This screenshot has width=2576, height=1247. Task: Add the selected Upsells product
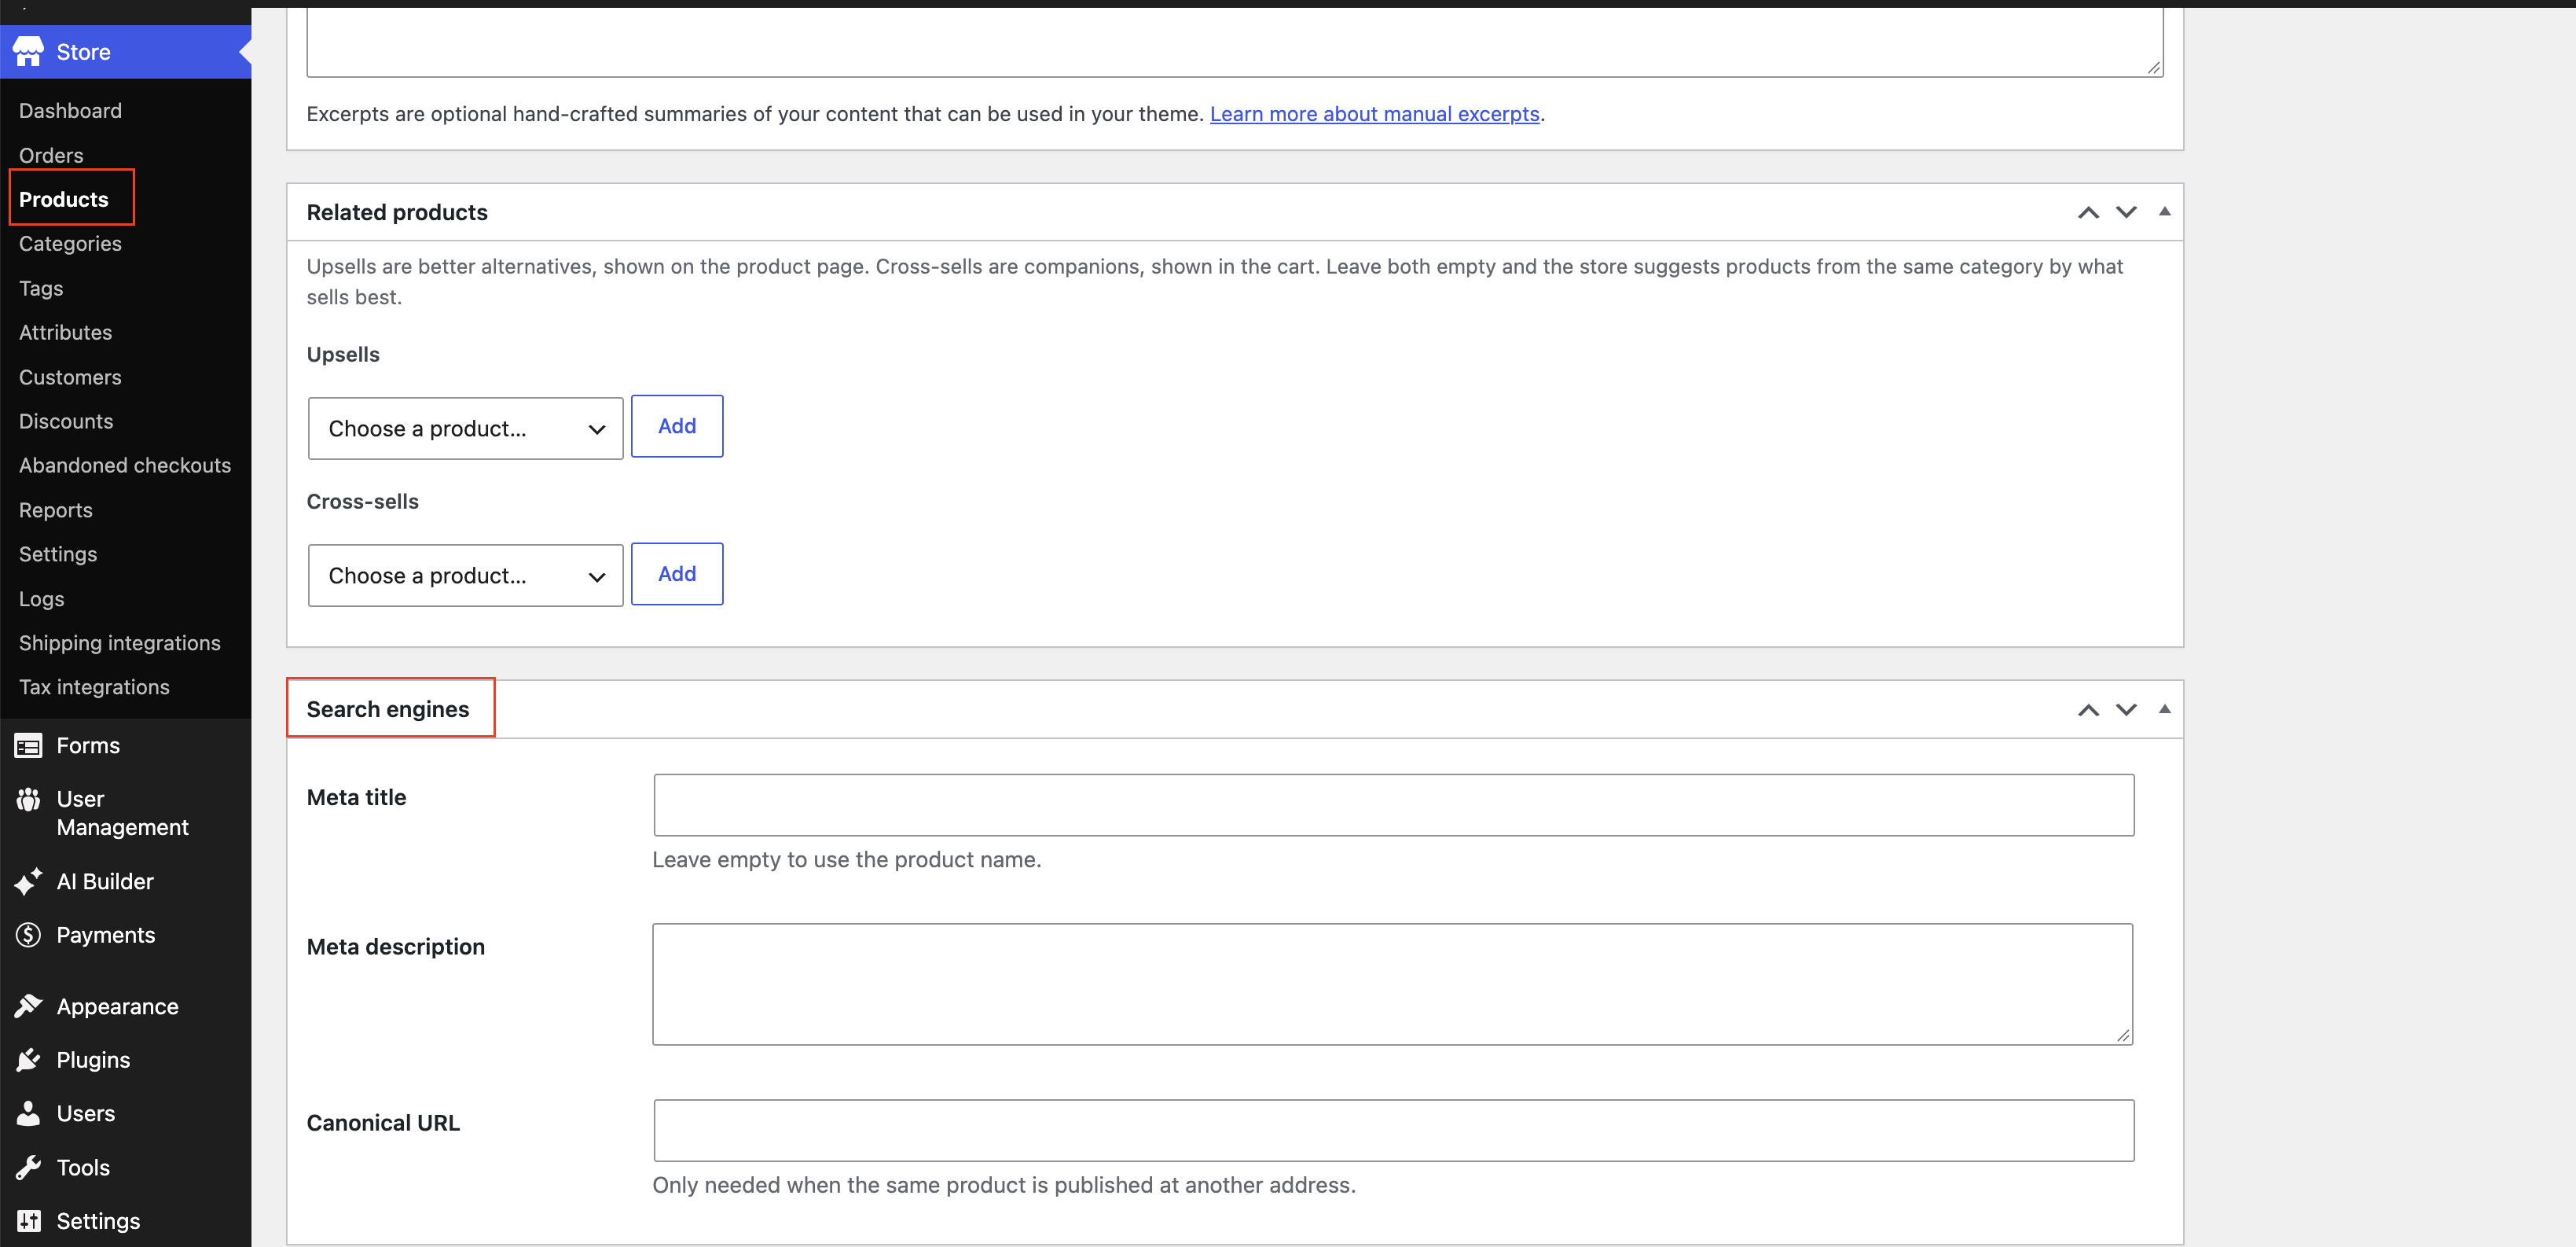(677, 426)
